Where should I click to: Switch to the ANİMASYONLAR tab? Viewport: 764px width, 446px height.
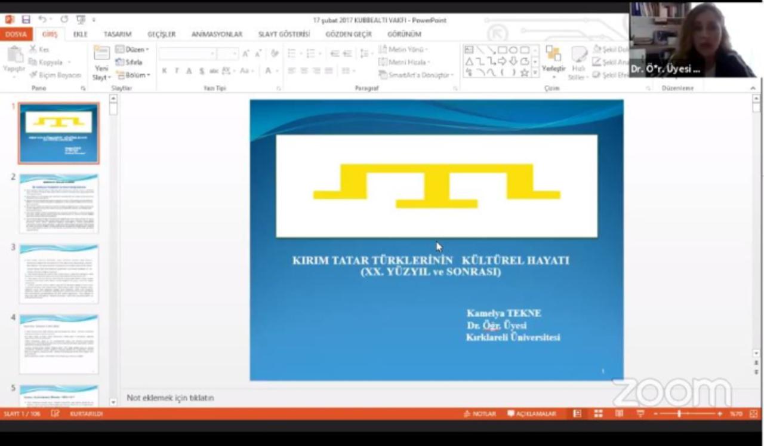pos(217,34)
